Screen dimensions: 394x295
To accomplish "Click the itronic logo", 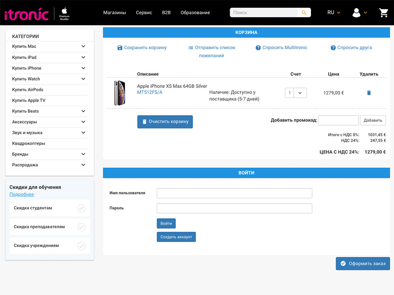I will 27,14.
